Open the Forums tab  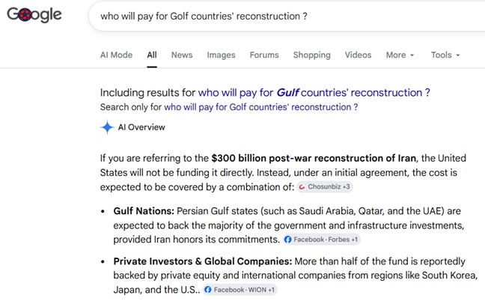[264, 55]
